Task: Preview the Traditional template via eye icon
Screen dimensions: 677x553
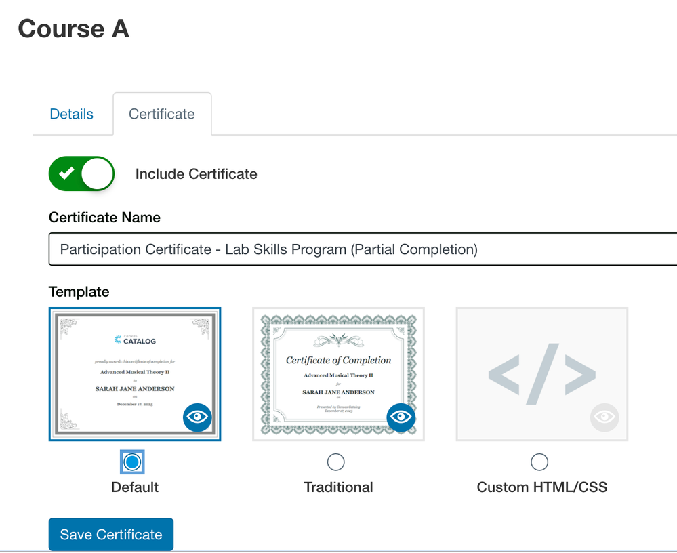Action: 401,417
